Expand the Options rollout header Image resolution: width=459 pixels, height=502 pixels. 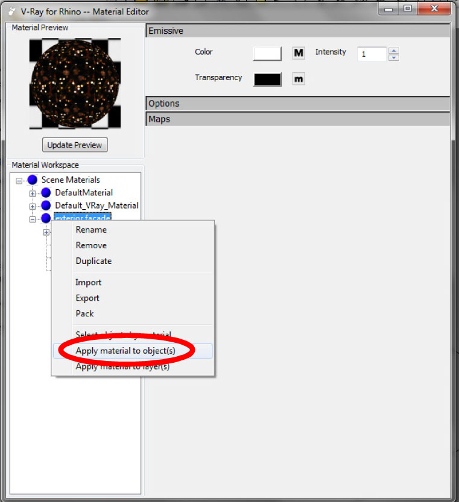click(298, 104)
